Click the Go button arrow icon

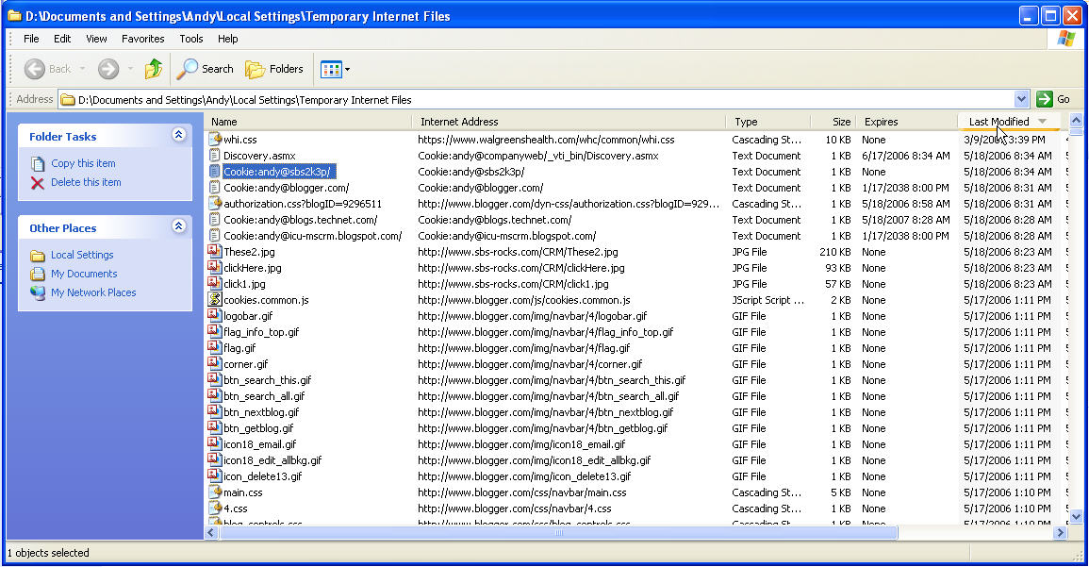coord(1044,99)
